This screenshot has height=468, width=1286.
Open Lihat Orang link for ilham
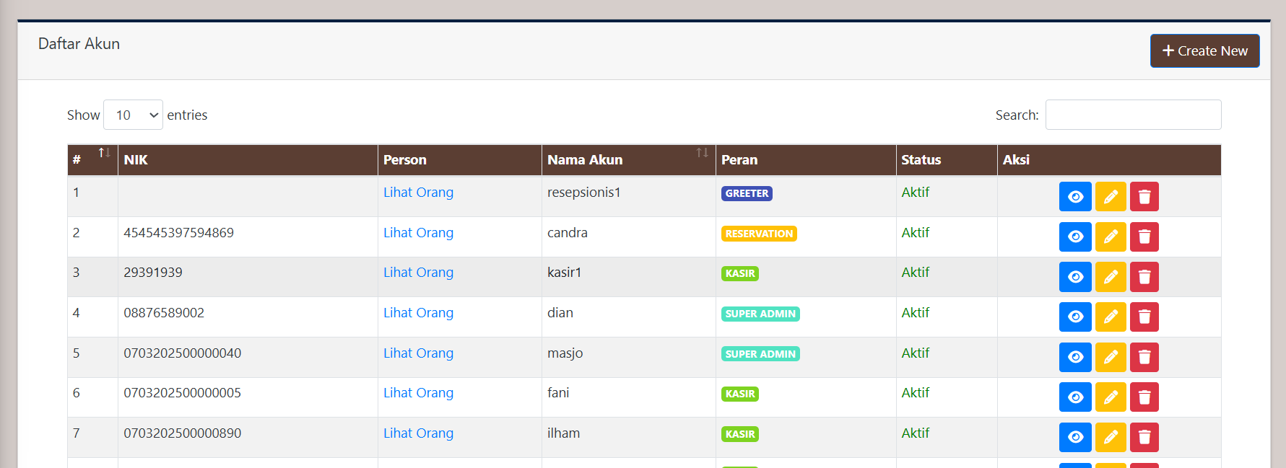click(x=418, y=433)
